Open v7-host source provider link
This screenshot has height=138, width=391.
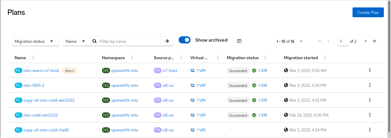(x=170, y=70)
